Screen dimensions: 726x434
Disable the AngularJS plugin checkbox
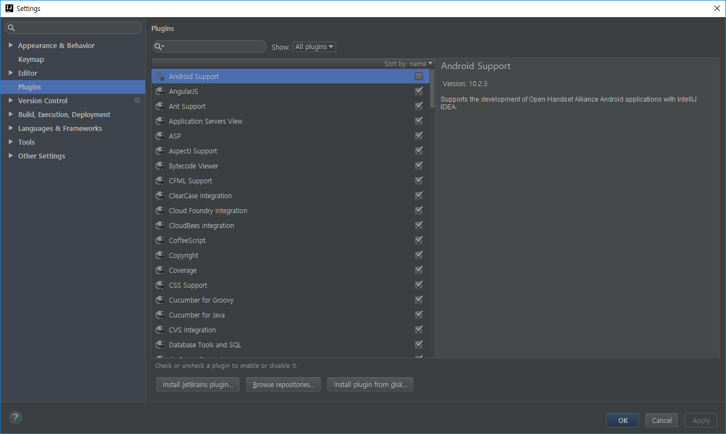tap(419, 91)
